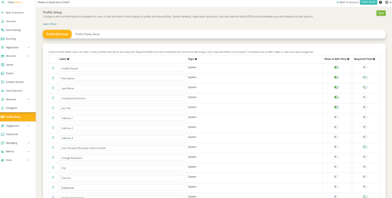392x198 pixels.
Task: Expand the Registration sidebar menu
Action: coord(28,47)
